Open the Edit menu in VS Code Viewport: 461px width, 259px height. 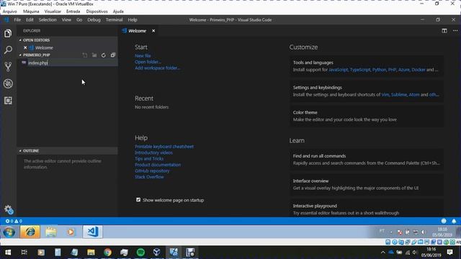pos(30,19)
